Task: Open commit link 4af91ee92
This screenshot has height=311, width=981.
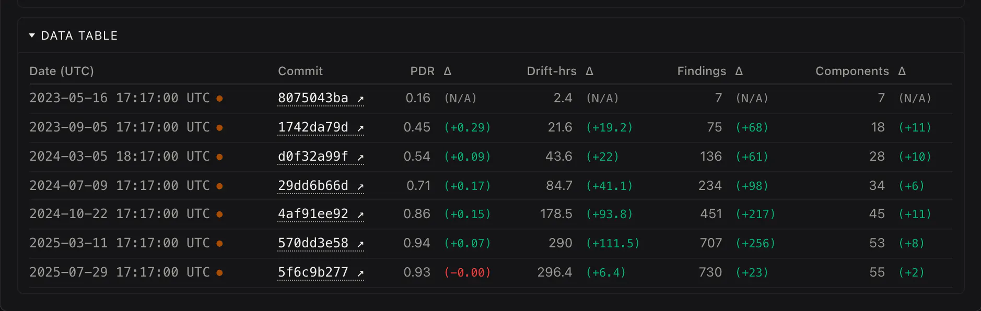Action: click(320, 214)
